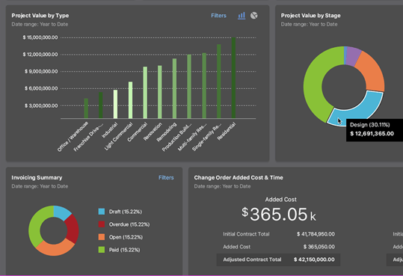Image resolution: width=403 pixels, height=276 pixels.
Task: Select the Multi-family Res bar
Action: click(204, 86)
